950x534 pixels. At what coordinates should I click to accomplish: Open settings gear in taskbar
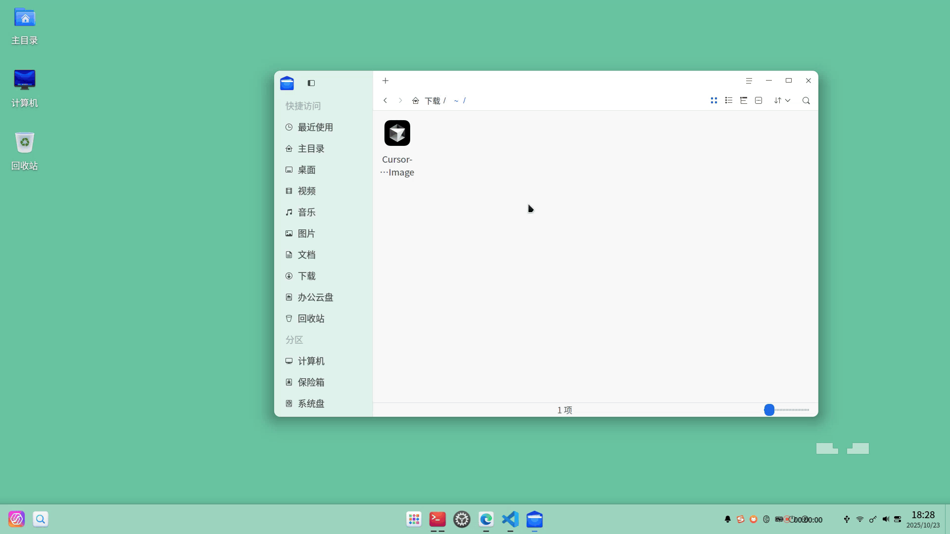(462, 519)
